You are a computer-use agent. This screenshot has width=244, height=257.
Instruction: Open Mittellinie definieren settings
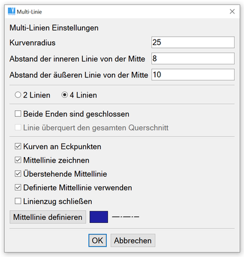48,217
